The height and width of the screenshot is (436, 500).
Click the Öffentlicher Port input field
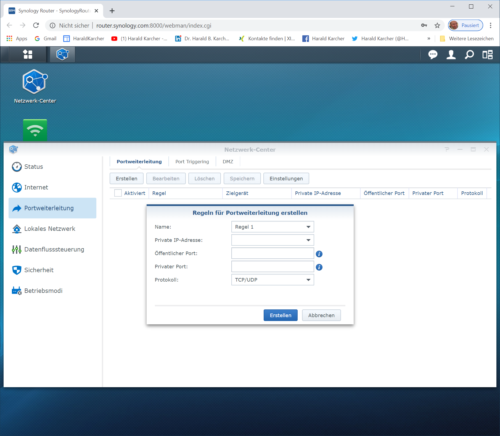pos(272,253)
